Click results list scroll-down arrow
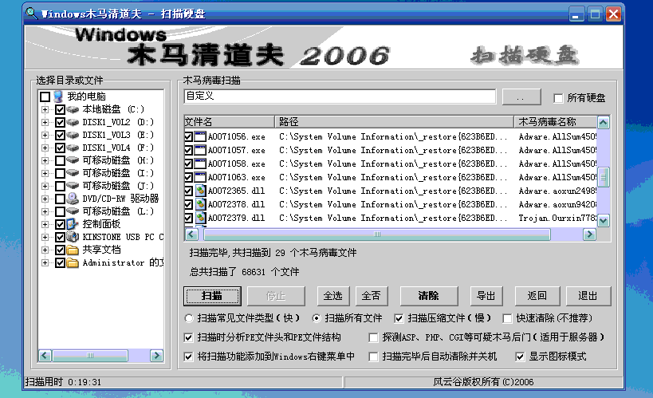This screenshot has height=398, width=653. click(603, 220)
